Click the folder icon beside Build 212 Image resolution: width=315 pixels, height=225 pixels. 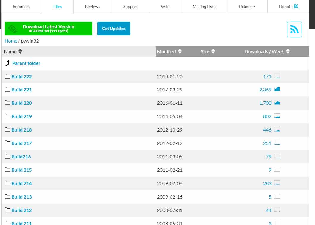tap(7, 210)
